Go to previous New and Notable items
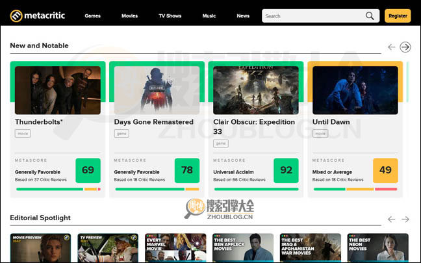421x263 pixels. (391, 47)
